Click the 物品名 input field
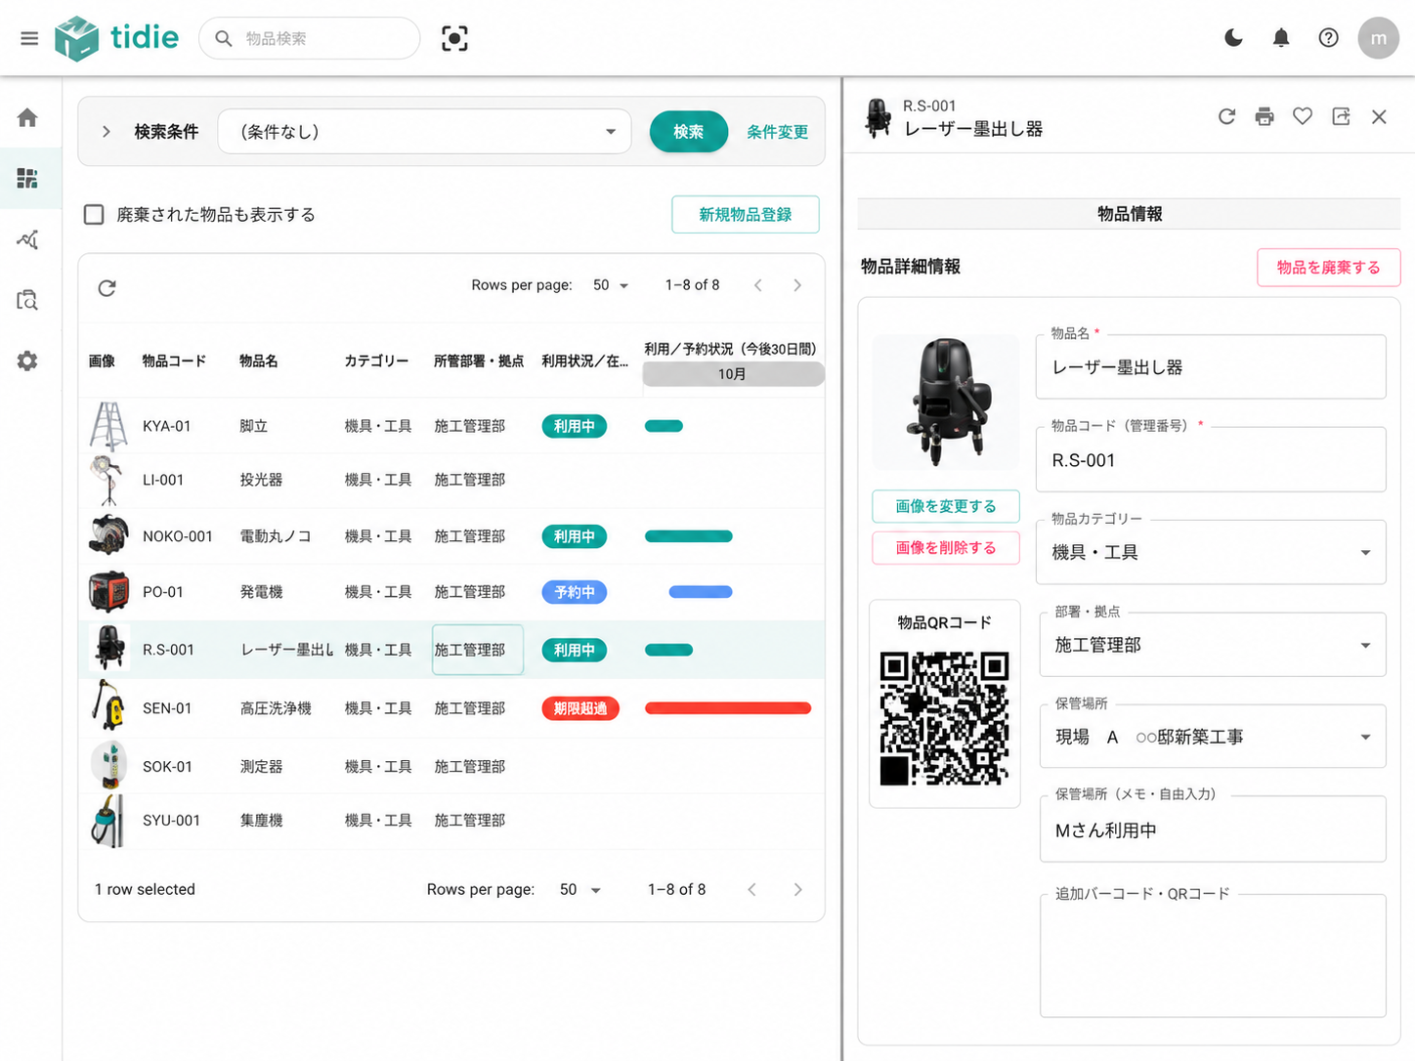The image size is (1415, 1061). point(1211,367)
